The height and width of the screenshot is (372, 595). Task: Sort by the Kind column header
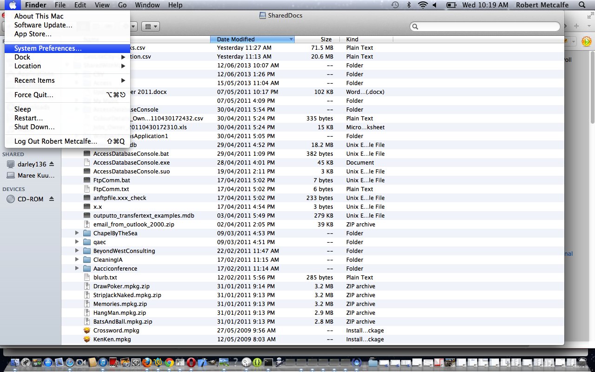[x=366, y=40]
